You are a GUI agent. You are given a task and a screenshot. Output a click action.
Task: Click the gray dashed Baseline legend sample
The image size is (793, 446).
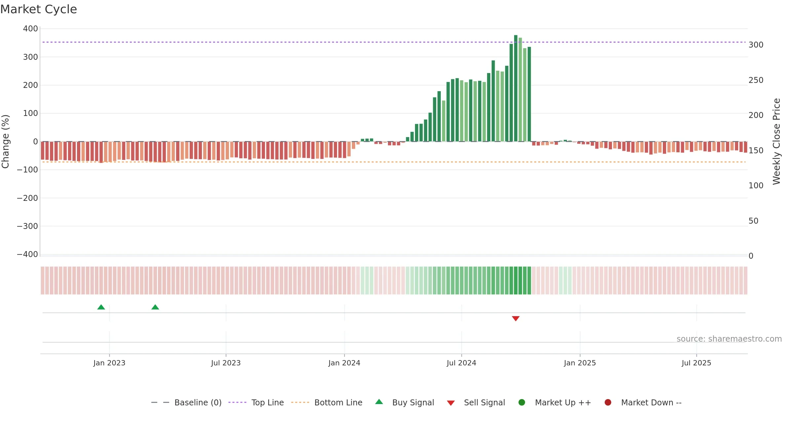coord(160,402)
